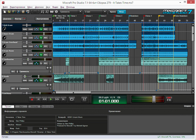
Task: Open the Громкость dropdown in top toolbar
Action: 70,12
